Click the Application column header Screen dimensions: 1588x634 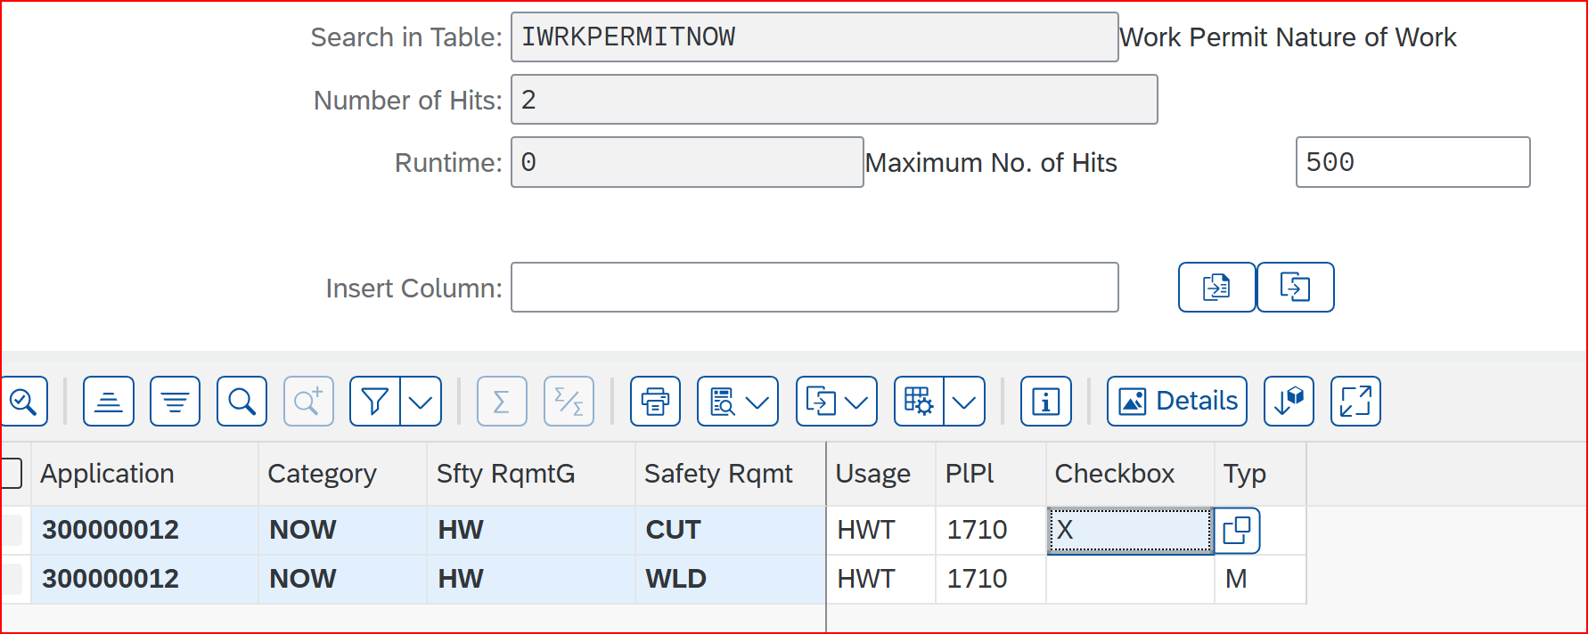pyautogui.click(x=107, y=474)
